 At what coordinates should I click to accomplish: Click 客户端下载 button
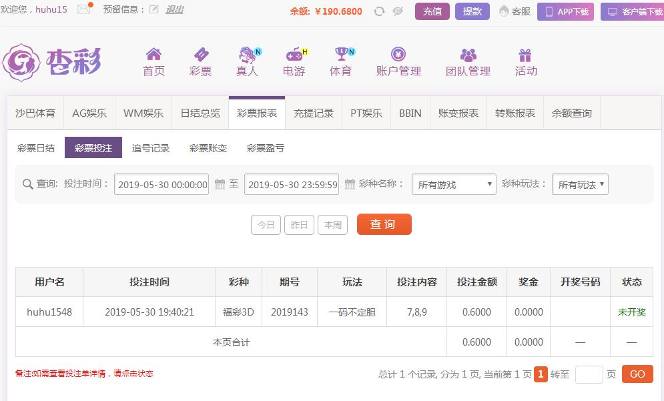click(x=632, y=11)
